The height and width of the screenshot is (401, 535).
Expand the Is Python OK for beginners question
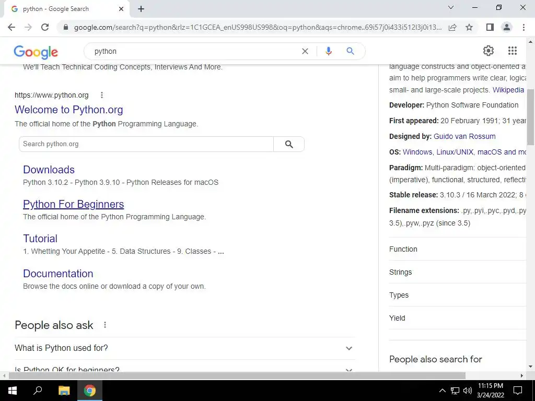(184, 368)
